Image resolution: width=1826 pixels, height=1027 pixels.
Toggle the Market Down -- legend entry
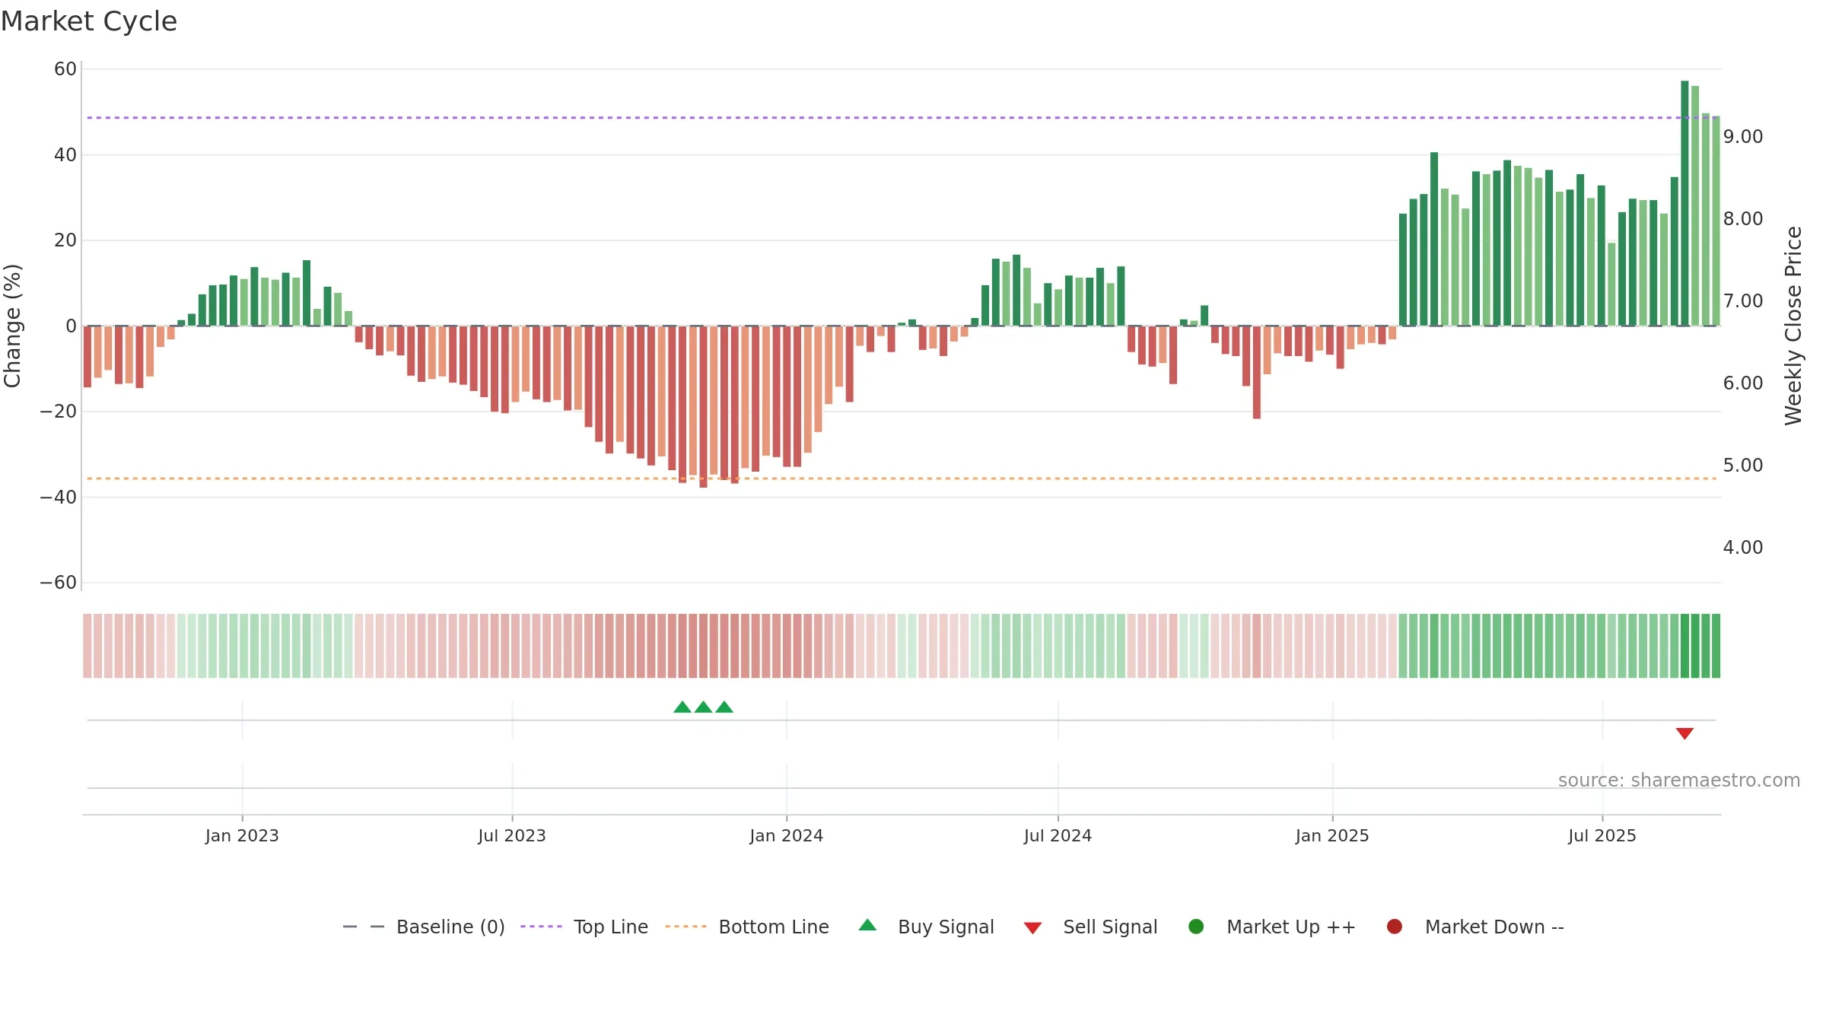[1475, 927]
